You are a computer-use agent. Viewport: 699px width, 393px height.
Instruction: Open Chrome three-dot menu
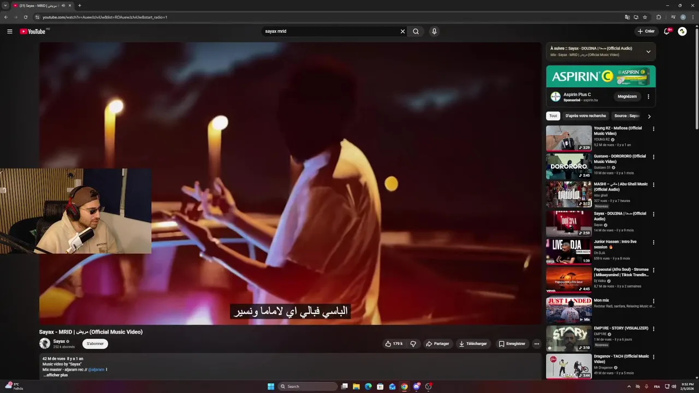[692, 17]
